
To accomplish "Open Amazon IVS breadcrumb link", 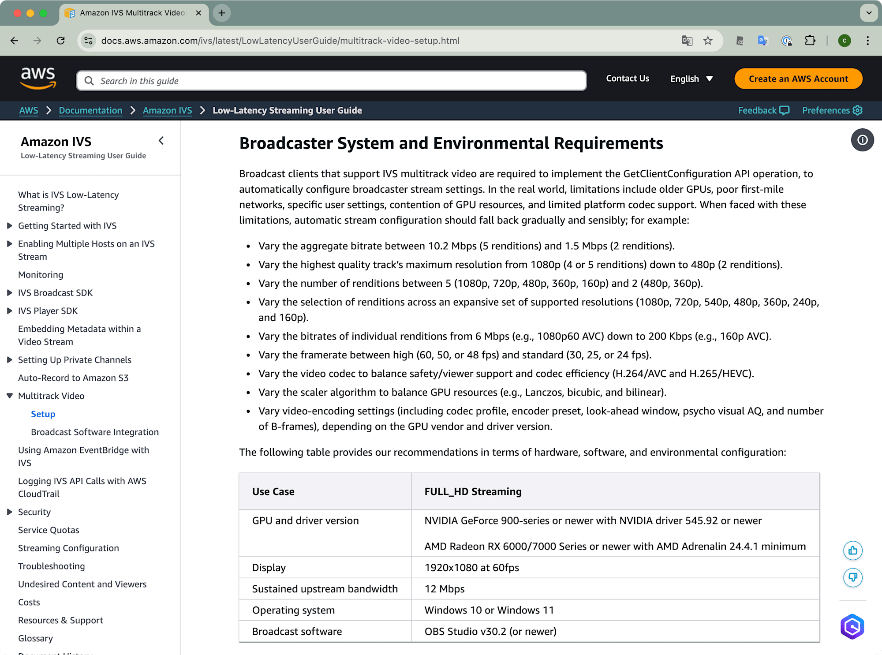I will point(168,110).
